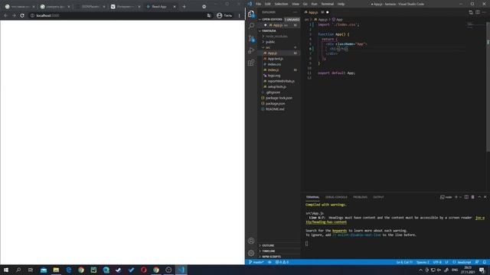The image size is (490, 275).
Task: Open the Run and Debug view
Action: (x=251, y=50)
